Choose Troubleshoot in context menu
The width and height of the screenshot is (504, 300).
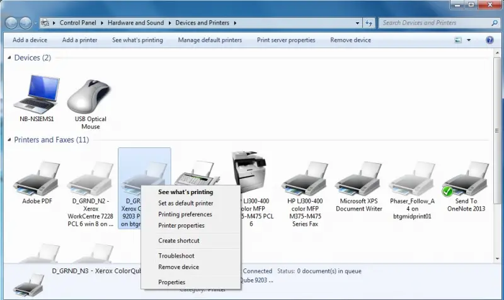pyautogui.click(x=176, y=256)
